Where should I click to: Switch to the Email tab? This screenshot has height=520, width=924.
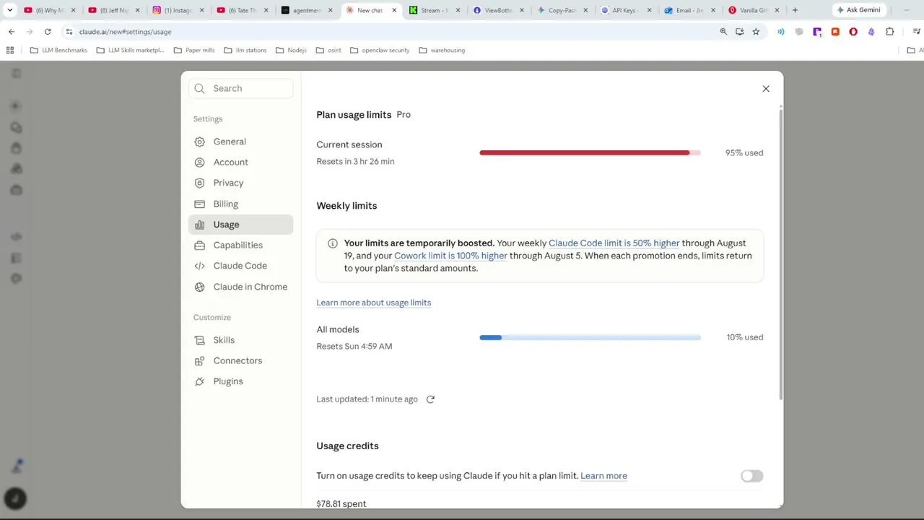[689, 10]
